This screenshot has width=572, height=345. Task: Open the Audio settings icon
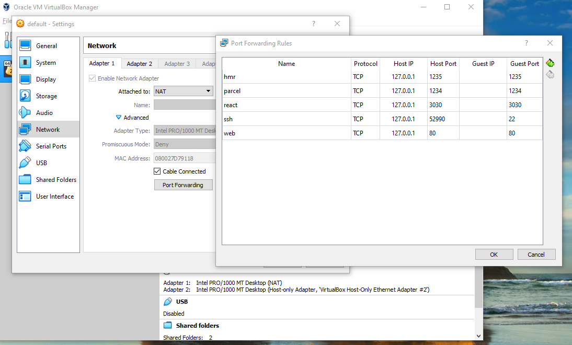[25, 113]
